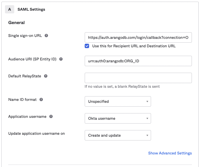Focus the Audience URI input field
The image size is (199, 167).
click(138, 61)
